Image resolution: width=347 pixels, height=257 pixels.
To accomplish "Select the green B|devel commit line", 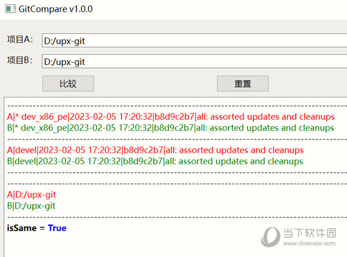I will [x=155, y=161].
